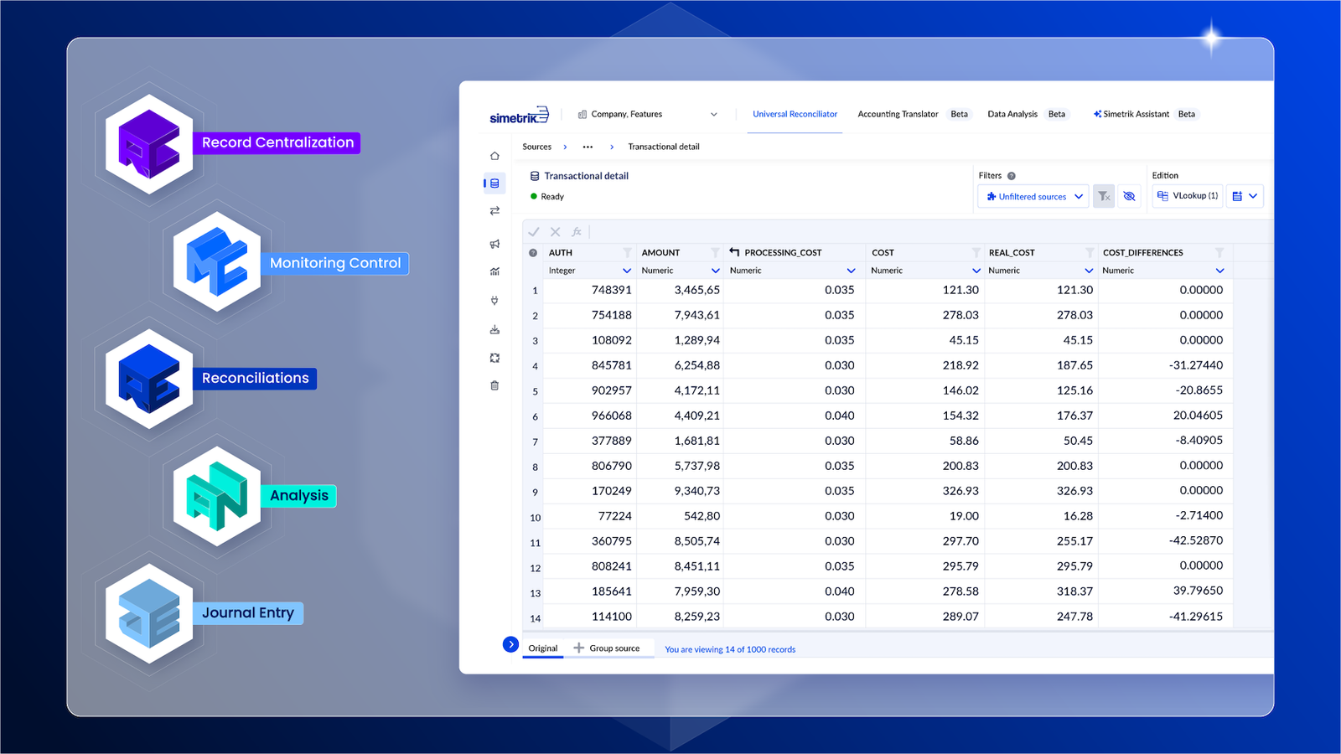Open the reconciliation arrows sidebar icon

pos(494,211)
